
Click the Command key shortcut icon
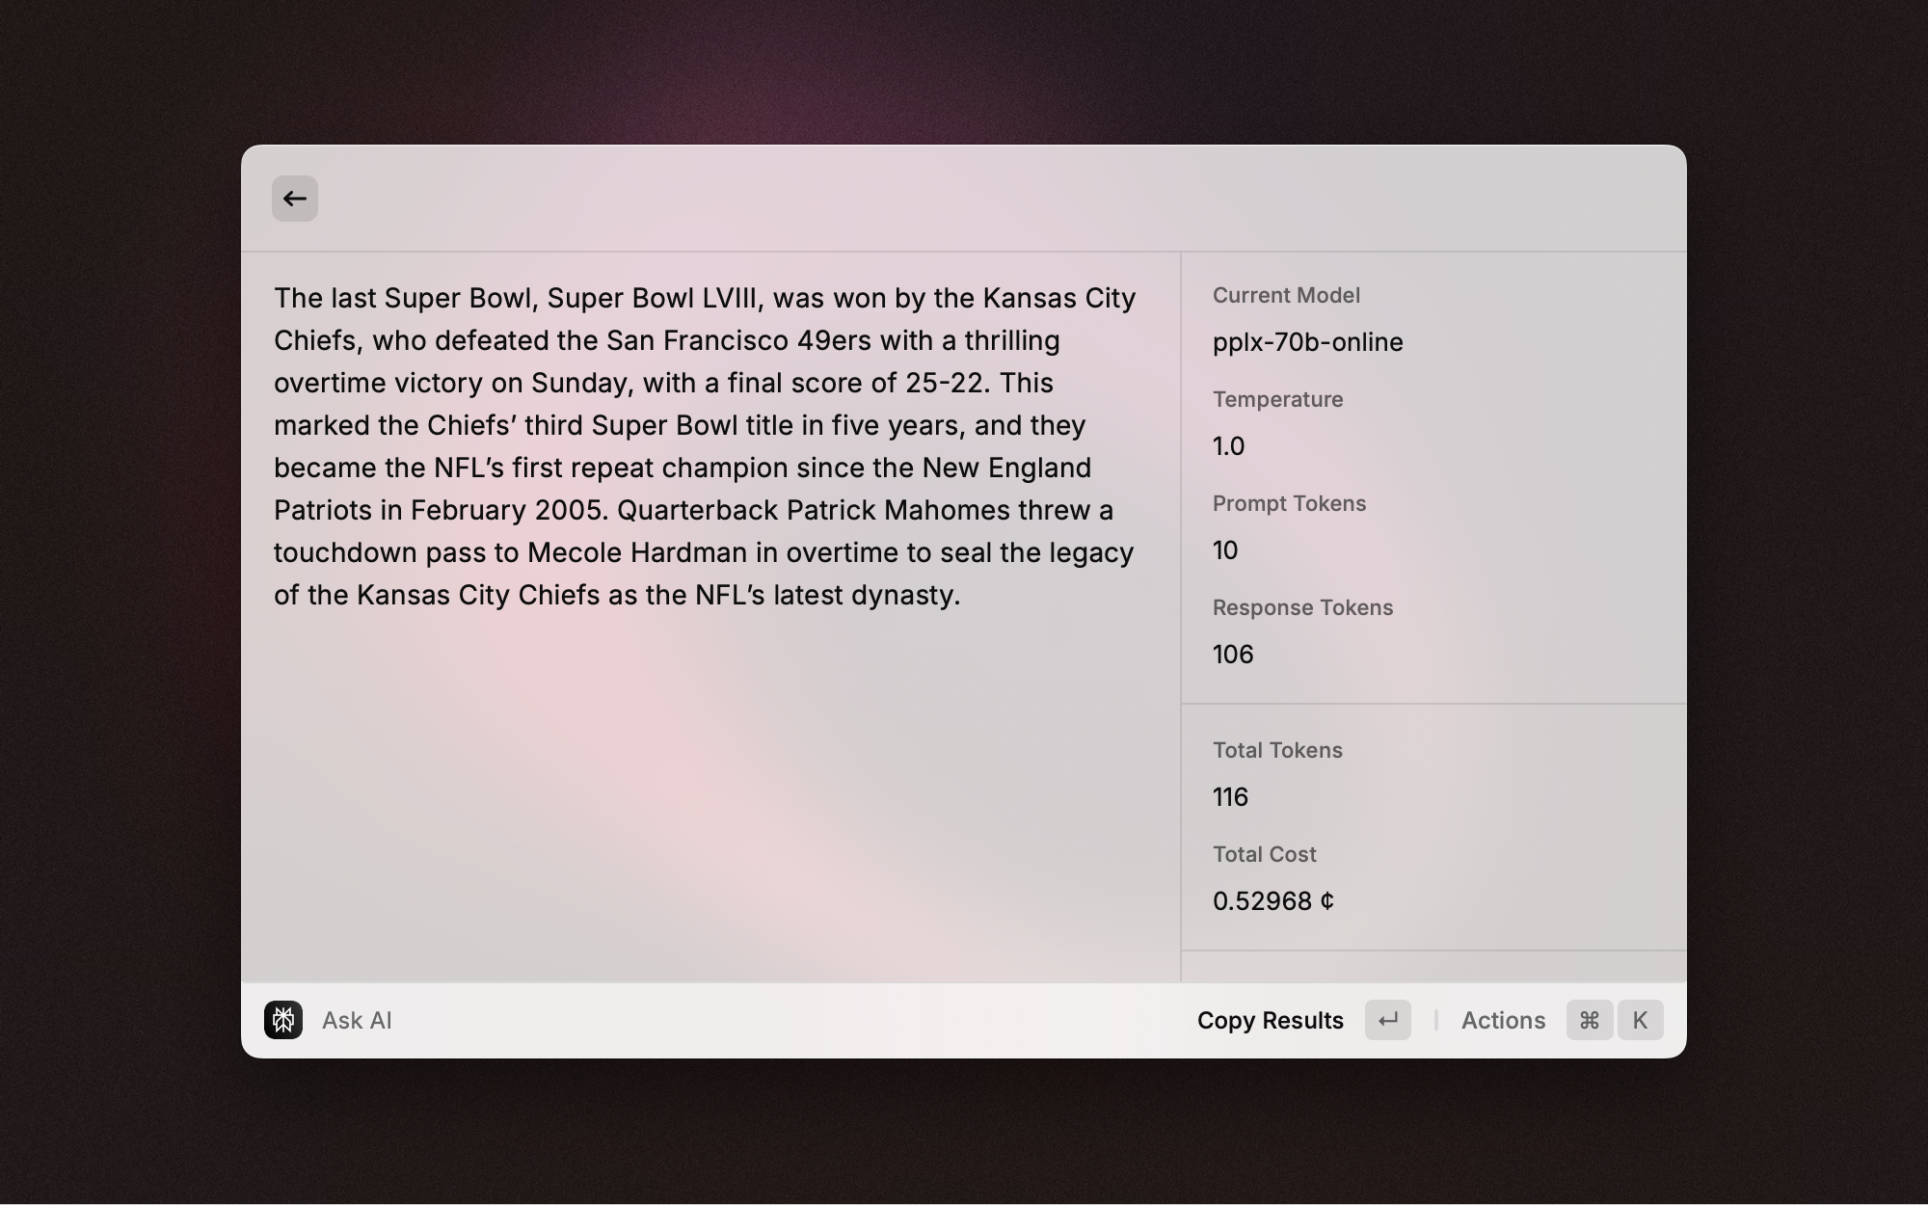1590,1020
